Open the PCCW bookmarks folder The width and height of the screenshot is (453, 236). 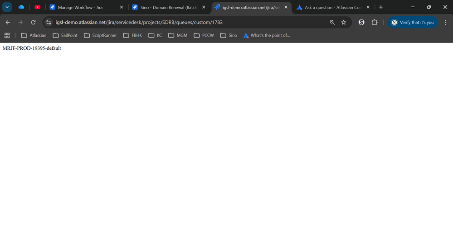point(204,35)
